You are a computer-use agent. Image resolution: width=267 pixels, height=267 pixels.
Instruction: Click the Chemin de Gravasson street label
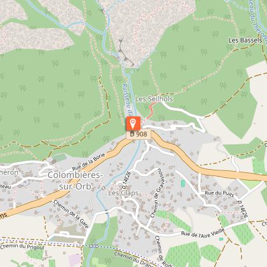tap(156, 193)
